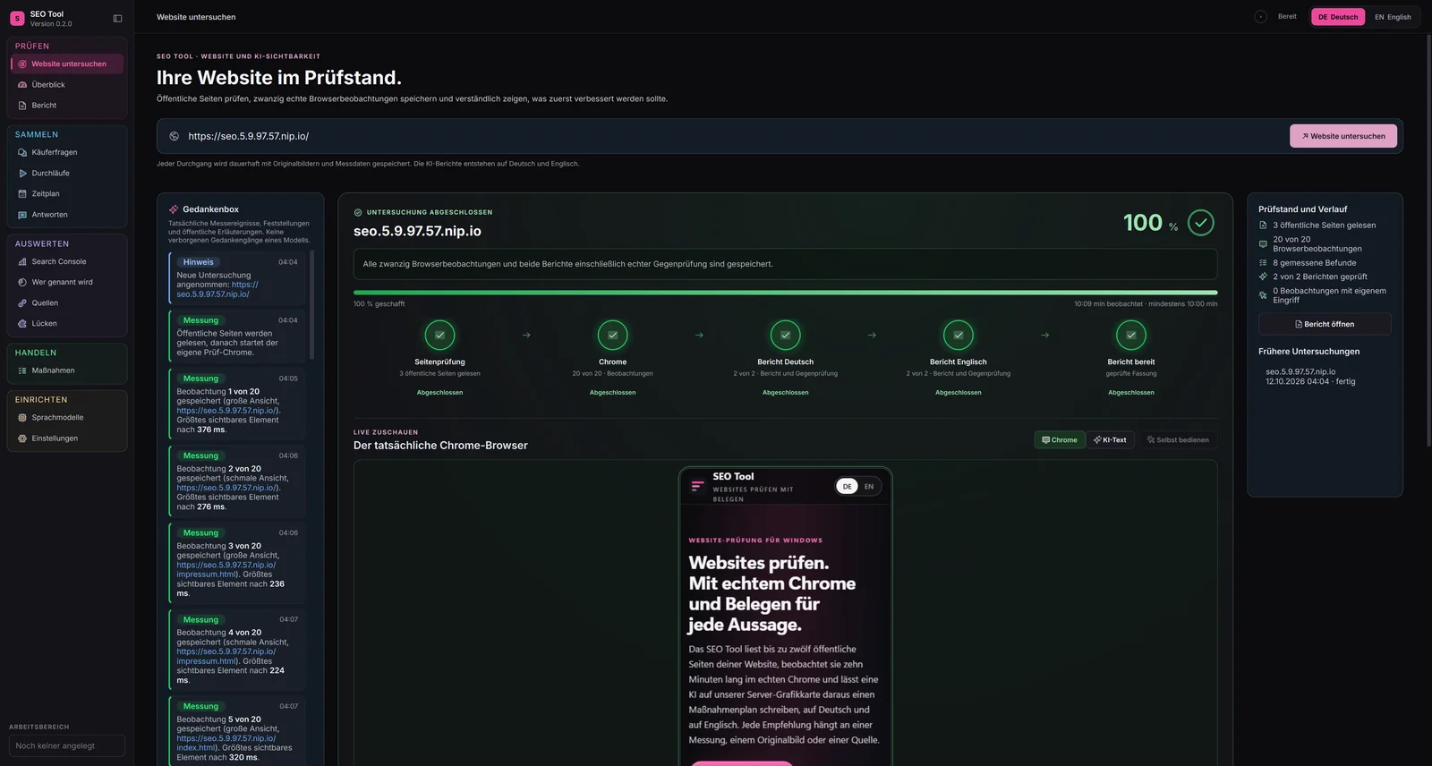
Task: Open Zeitplan in the sidebar
Action: pyautogui.click(x=67, y=193)
